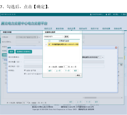Click the logout icon in top bar
Screen dimensions: 127x115
[x=114, y=14]
